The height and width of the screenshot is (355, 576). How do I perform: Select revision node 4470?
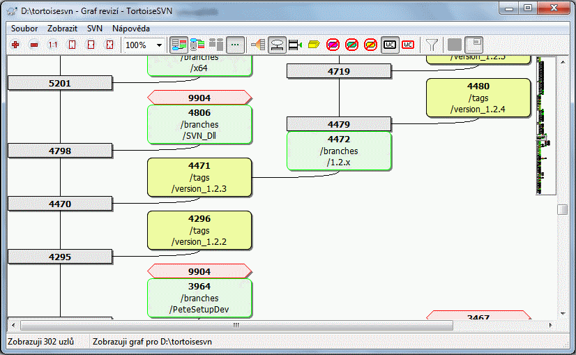[x=60, y=204]
